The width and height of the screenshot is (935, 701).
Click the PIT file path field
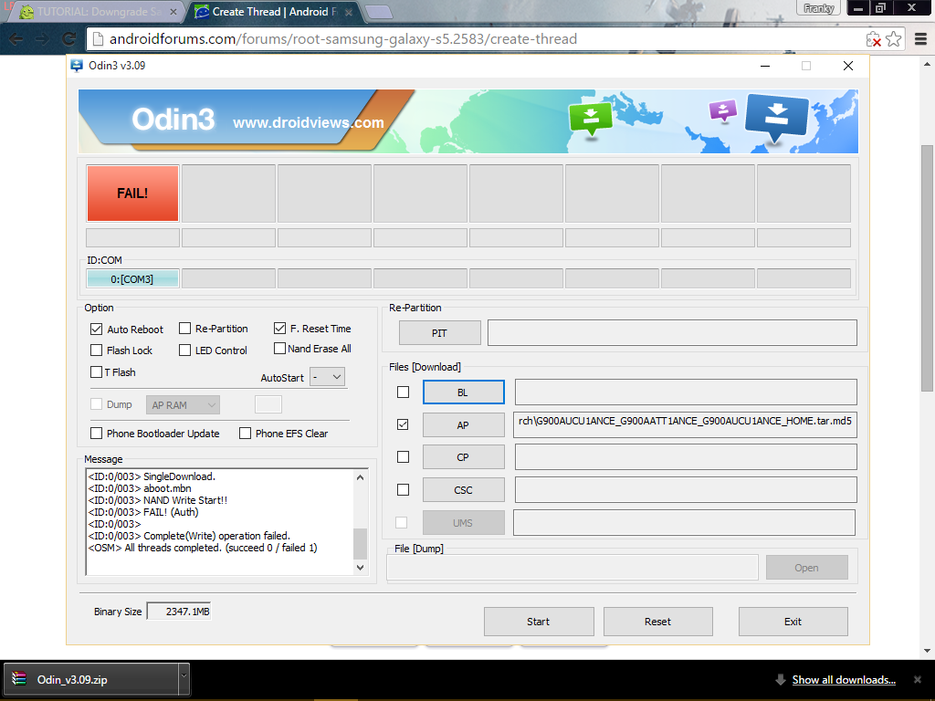[x=672, y=332]
